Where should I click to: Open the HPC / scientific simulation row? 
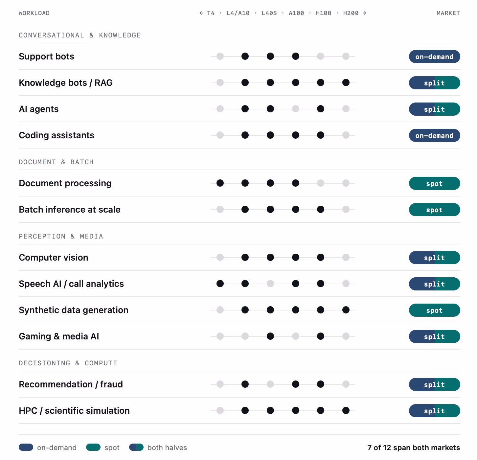pyautogui.click(x=239, y=410)
